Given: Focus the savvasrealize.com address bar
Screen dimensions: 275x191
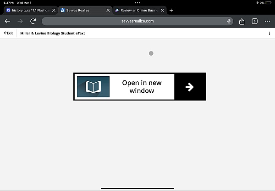Looking at the screenshot, I should tap(137, 21).
